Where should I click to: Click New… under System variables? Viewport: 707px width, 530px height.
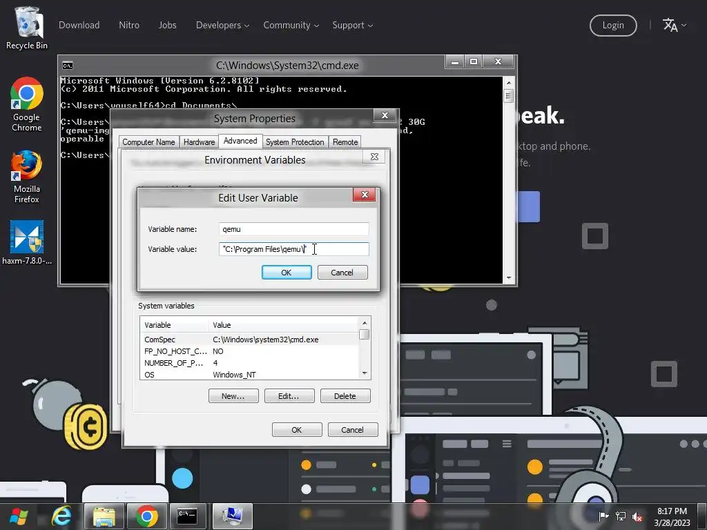click(233, 395)
